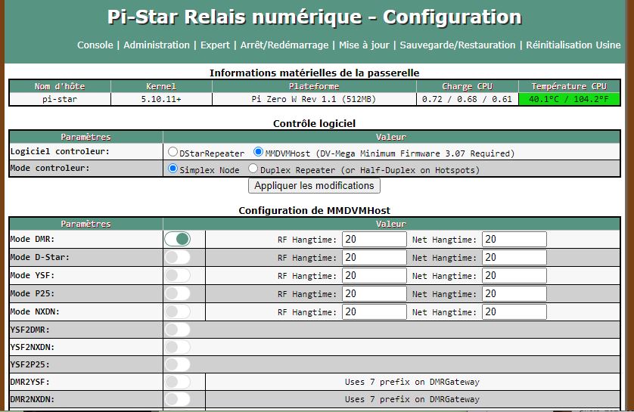Screen dimensions: 634x412
Task: Focus YSF Net Hangtime field
Action: click(514, 275)
